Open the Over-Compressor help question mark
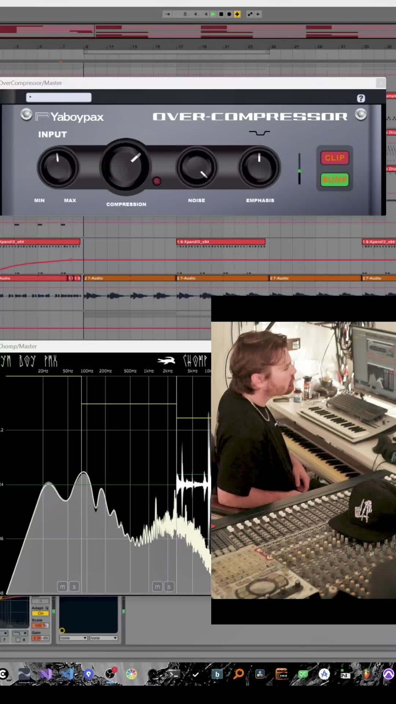The height and width of the screenshot is (704, 396). (361, 98)
